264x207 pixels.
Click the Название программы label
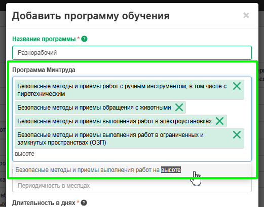[44, 39]
